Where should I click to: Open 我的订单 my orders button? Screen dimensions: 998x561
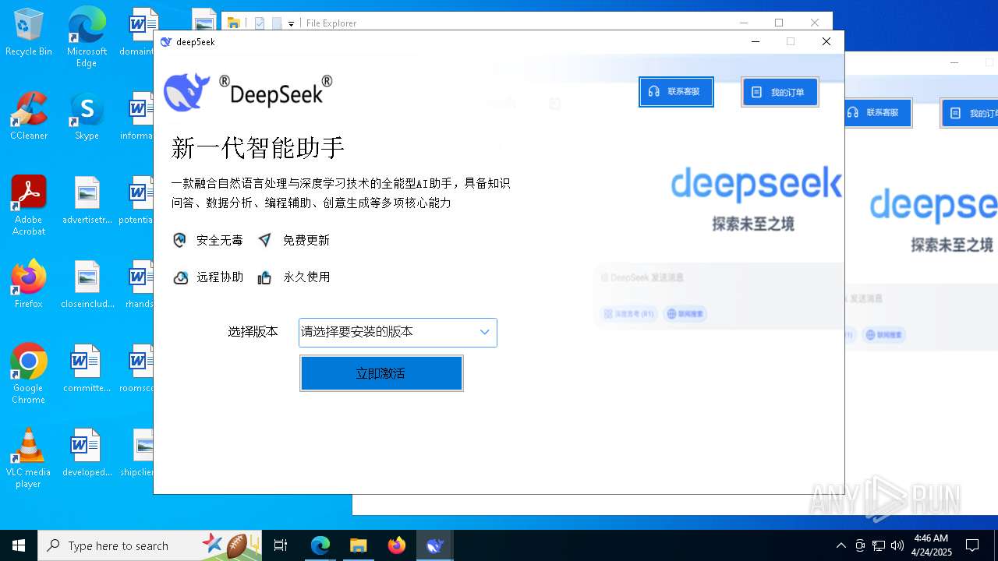click(x=780, y=92)
